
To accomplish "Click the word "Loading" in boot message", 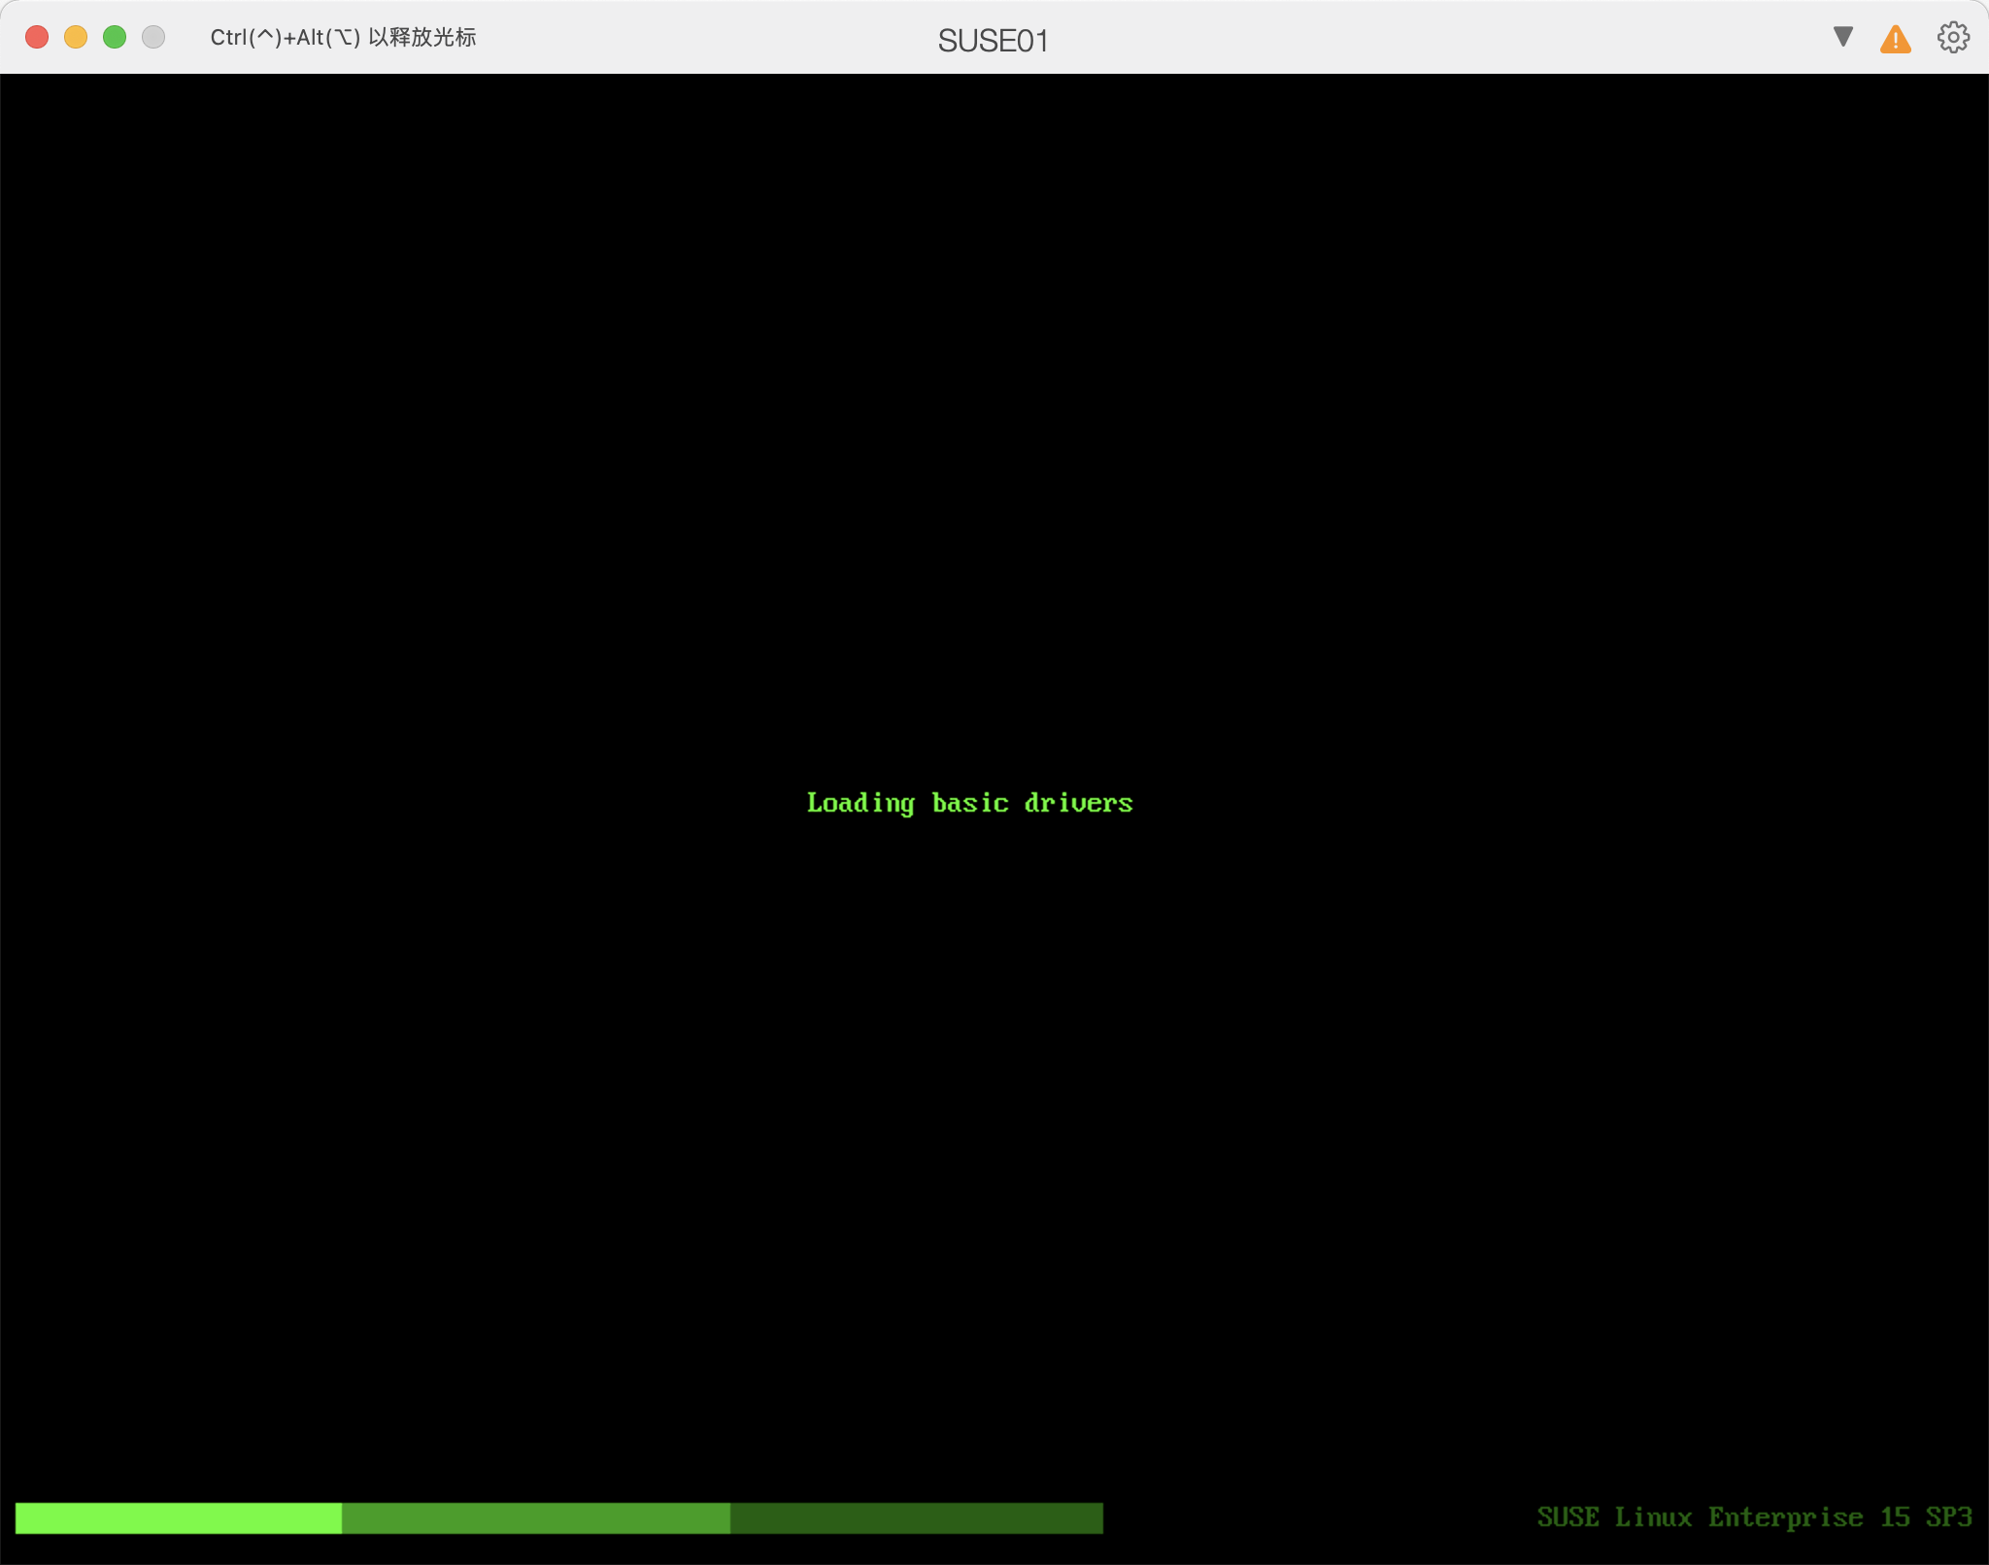I will click(860, 803).
